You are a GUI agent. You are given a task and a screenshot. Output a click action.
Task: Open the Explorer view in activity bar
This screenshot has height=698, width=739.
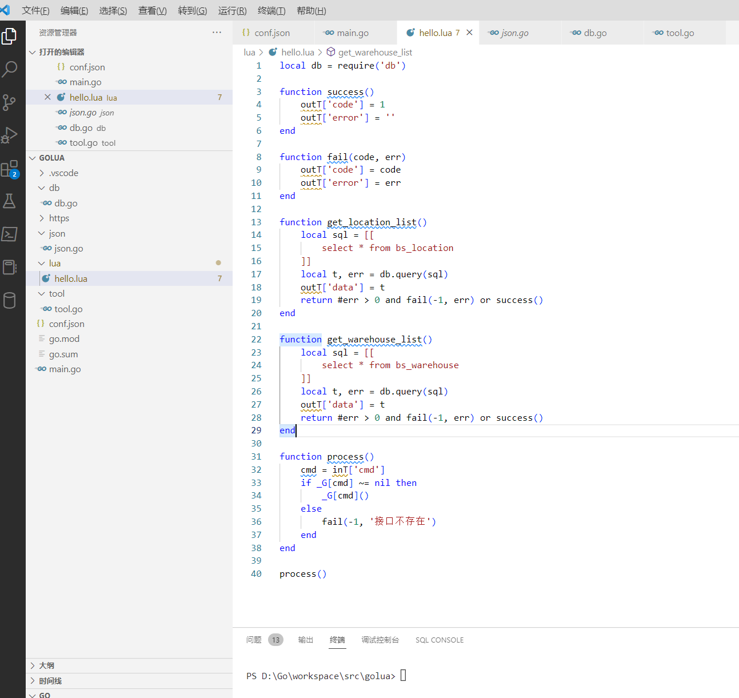[10, 37]
